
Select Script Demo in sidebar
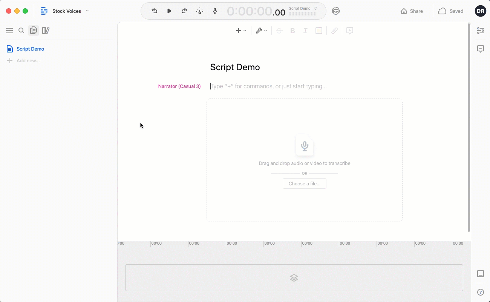(30, 49)
